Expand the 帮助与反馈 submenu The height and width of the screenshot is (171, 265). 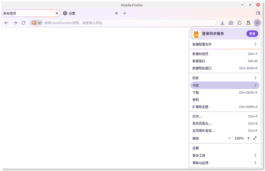(225, 163)
